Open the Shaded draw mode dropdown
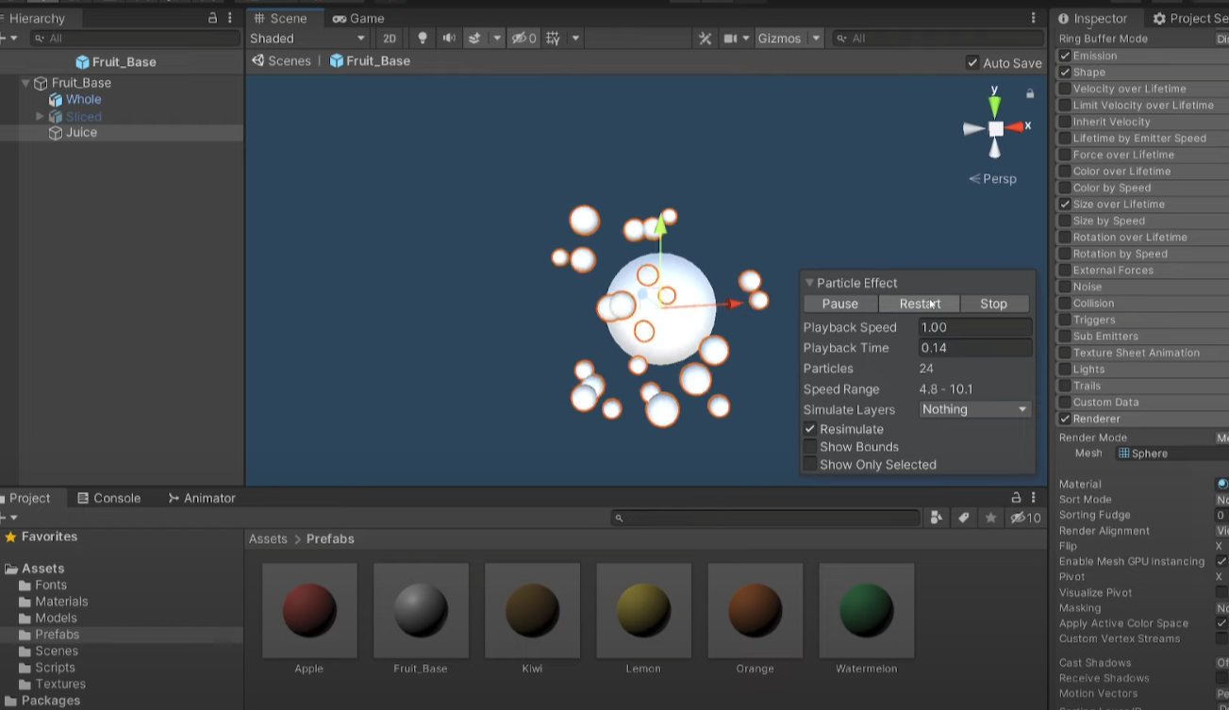This screenshot has height=710, width=1229. pyautogui.click(x=307, y=39)
